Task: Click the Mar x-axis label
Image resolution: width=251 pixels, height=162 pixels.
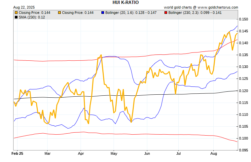Action: click(47, 154)
